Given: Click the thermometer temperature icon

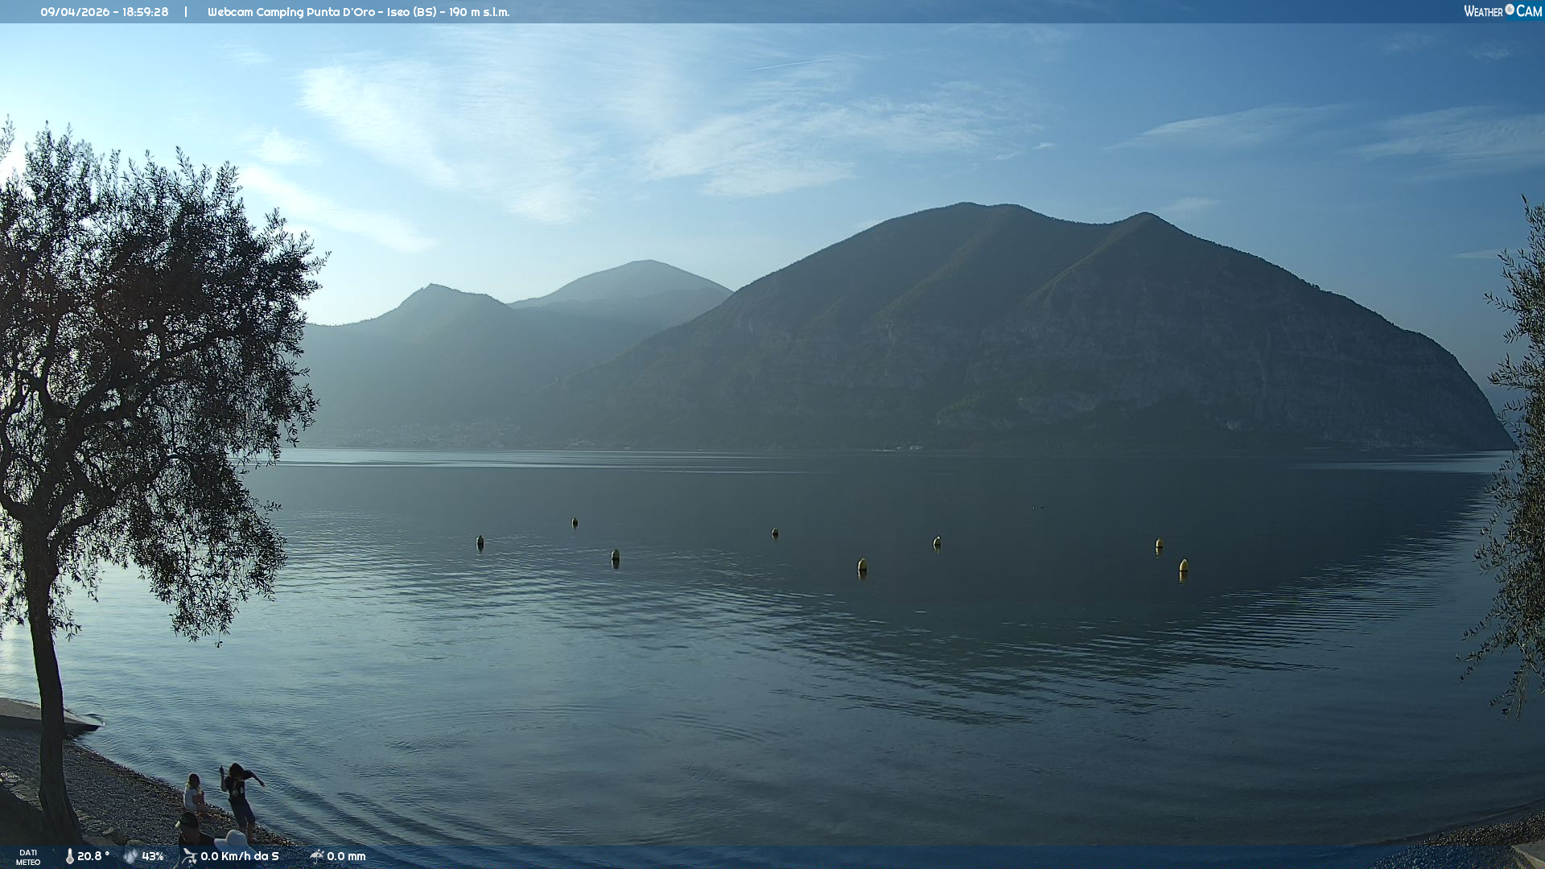Looking at the screenshot, I should coord(70,857).
